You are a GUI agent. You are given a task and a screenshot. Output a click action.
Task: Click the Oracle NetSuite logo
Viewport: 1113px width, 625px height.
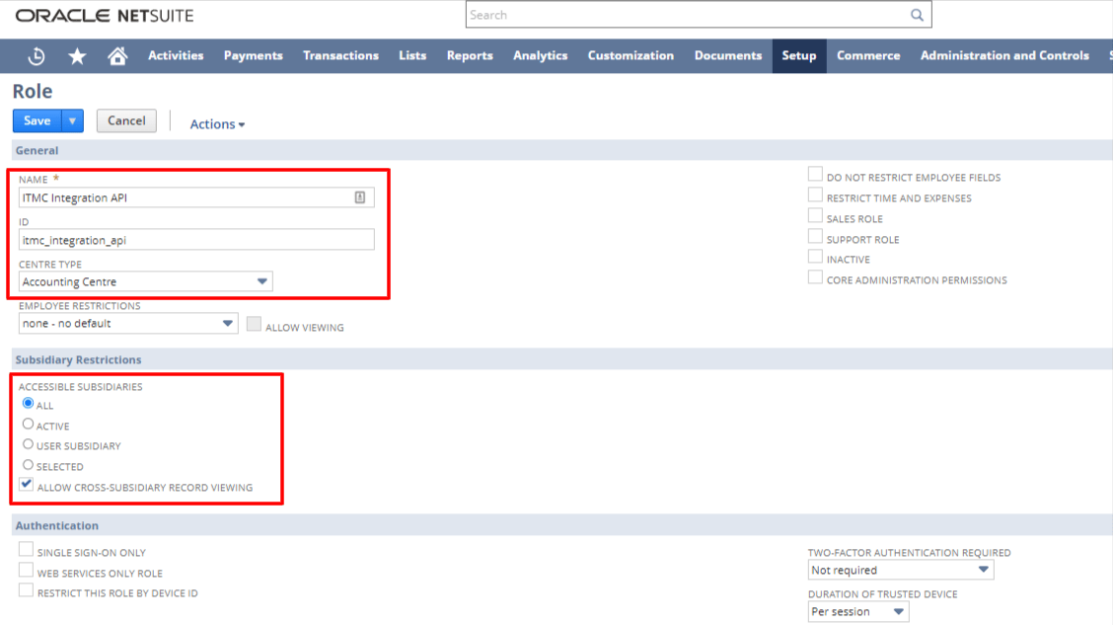[x=105, y=16]
